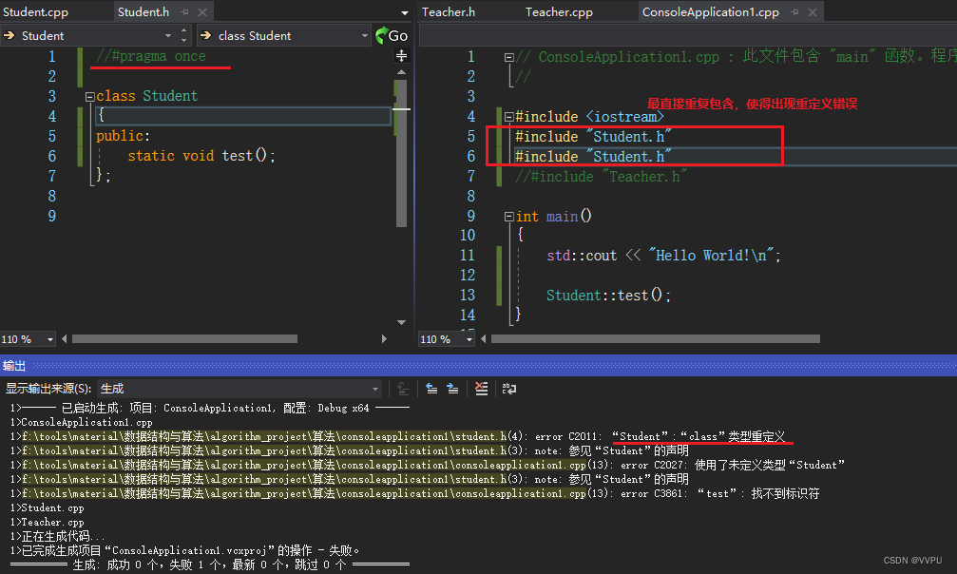This screenshot has width=957, height=574.
Task: Click the 已启动生成 build start output line
Action: [x=209, y=408]
